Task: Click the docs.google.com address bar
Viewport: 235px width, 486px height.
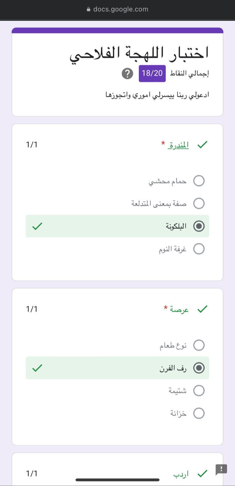Action: click(x=121, y=9)
